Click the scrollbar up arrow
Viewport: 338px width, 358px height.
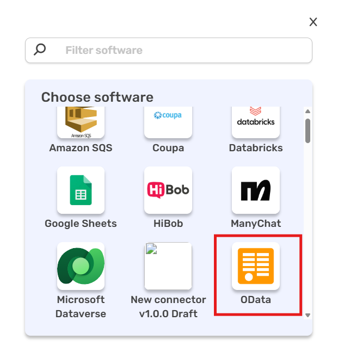(308, 112)
